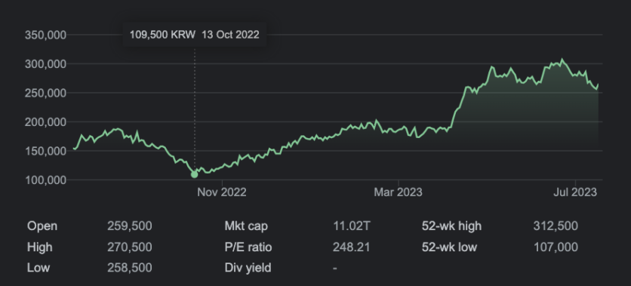The width and height of the screenshot is (631, 286).
Task: Click the 52-wk high value 312,500
Action: tap(556, 226)
